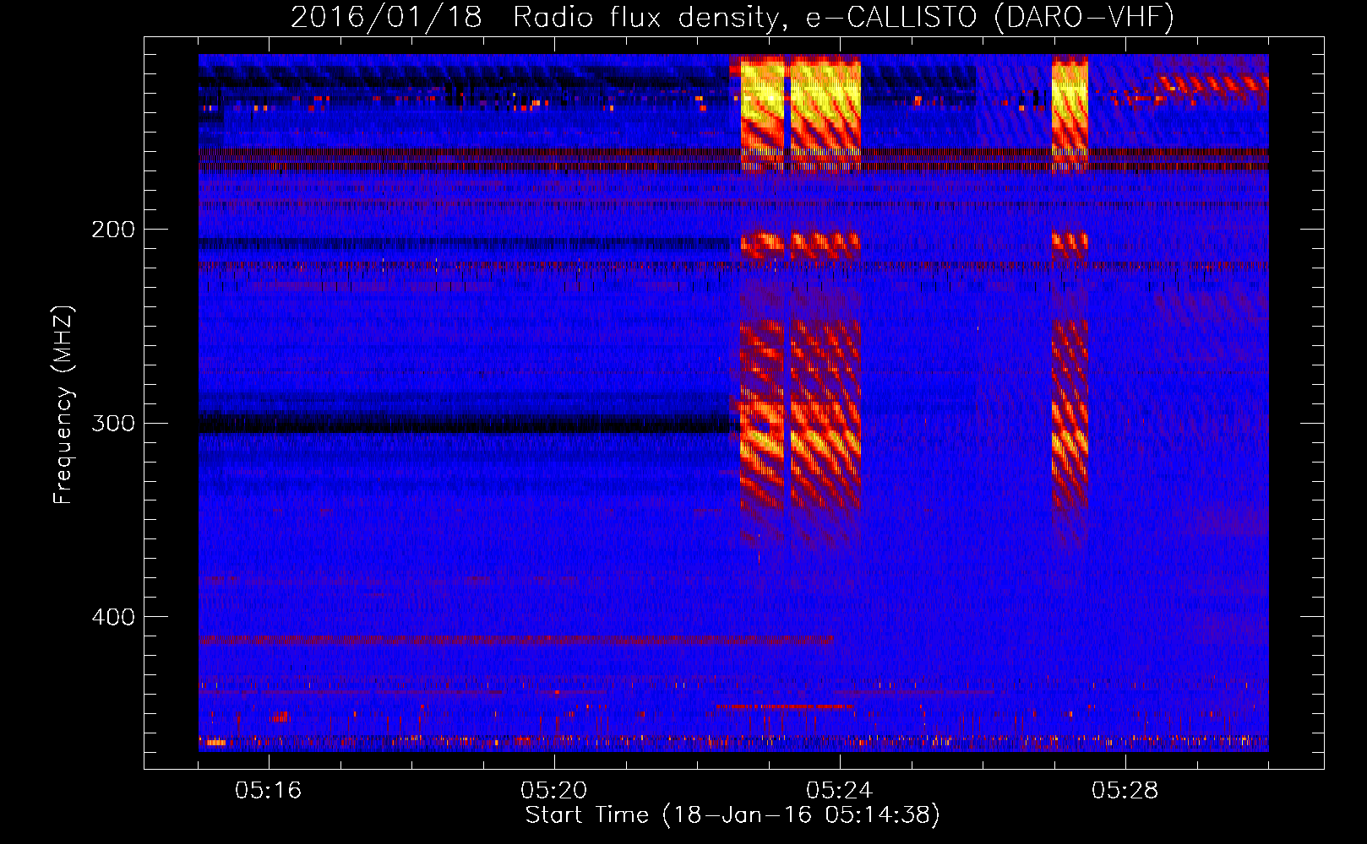Click the plot title '2016/01/18 Radio flux density, e-CALLISTO (DARO-VHF)'
The width and height of the screenshot is (1367, 844).
733,17
